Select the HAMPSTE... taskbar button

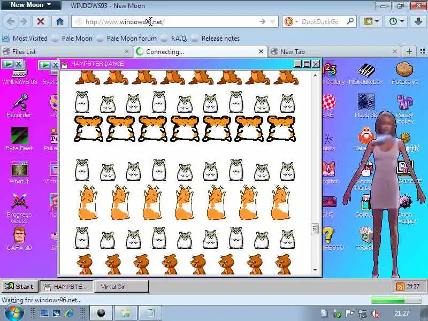[x=66, y=286]
